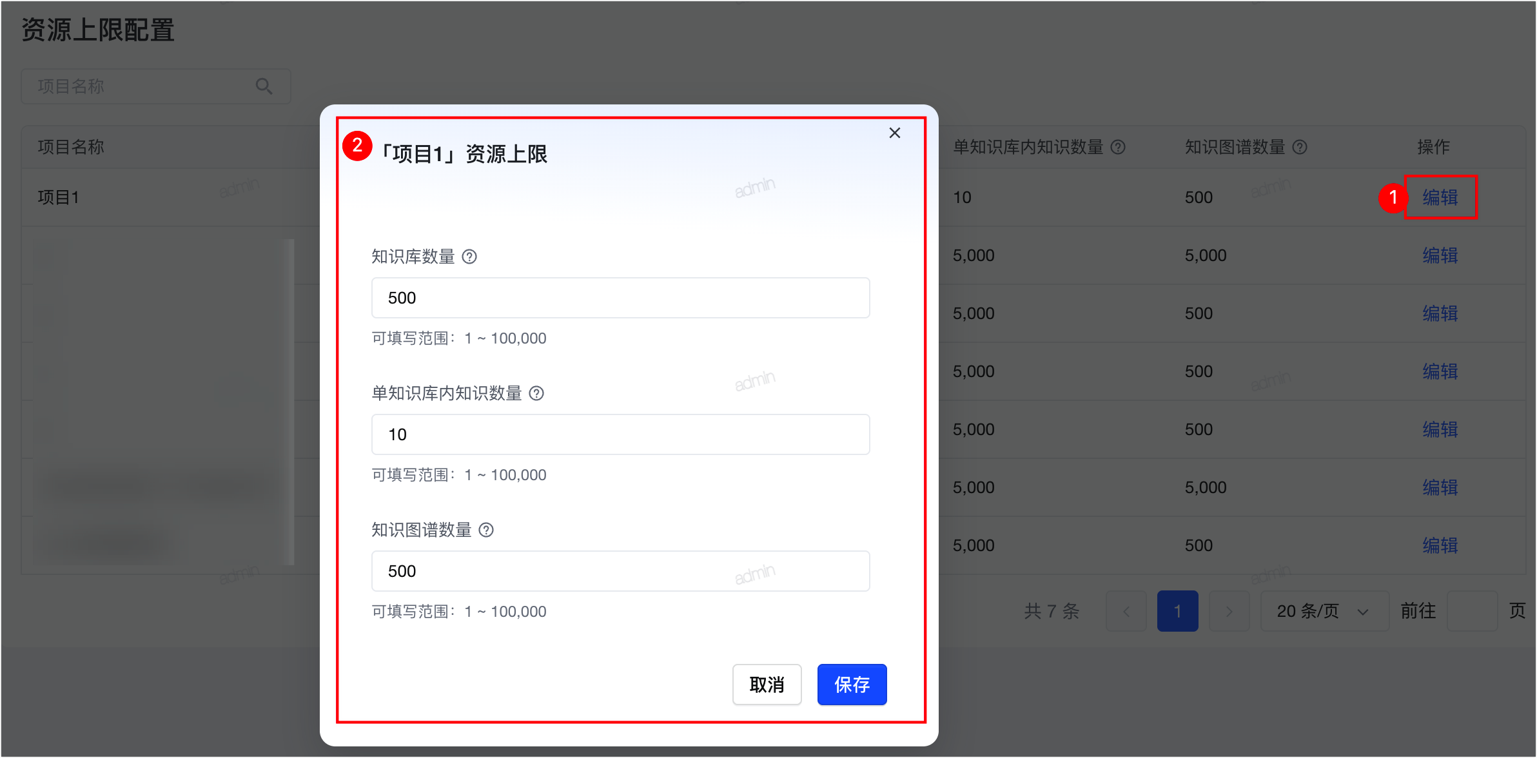
Task: Open help tooltip next to 知识库数量 in dialog
Action: (469, 257)
